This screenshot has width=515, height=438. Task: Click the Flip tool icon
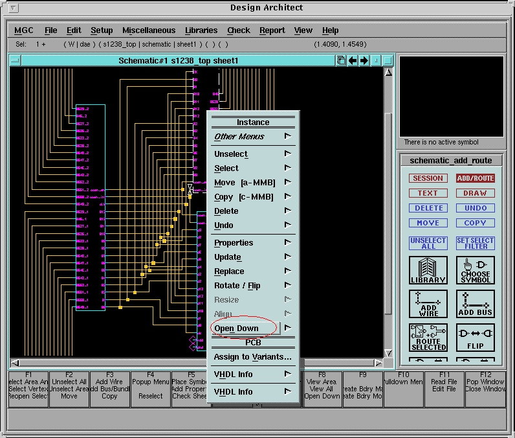tap(476, 337)
